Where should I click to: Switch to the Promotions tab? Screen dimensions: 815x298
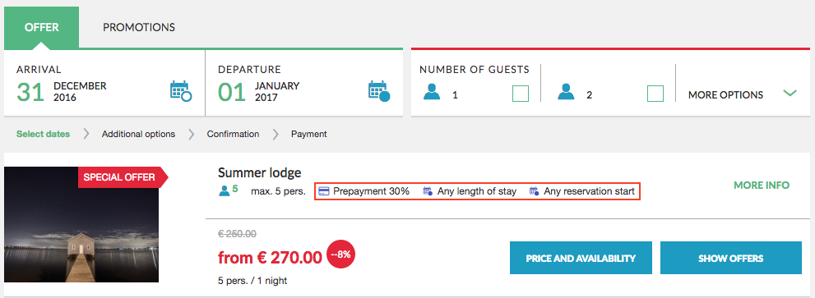(139, 28)
